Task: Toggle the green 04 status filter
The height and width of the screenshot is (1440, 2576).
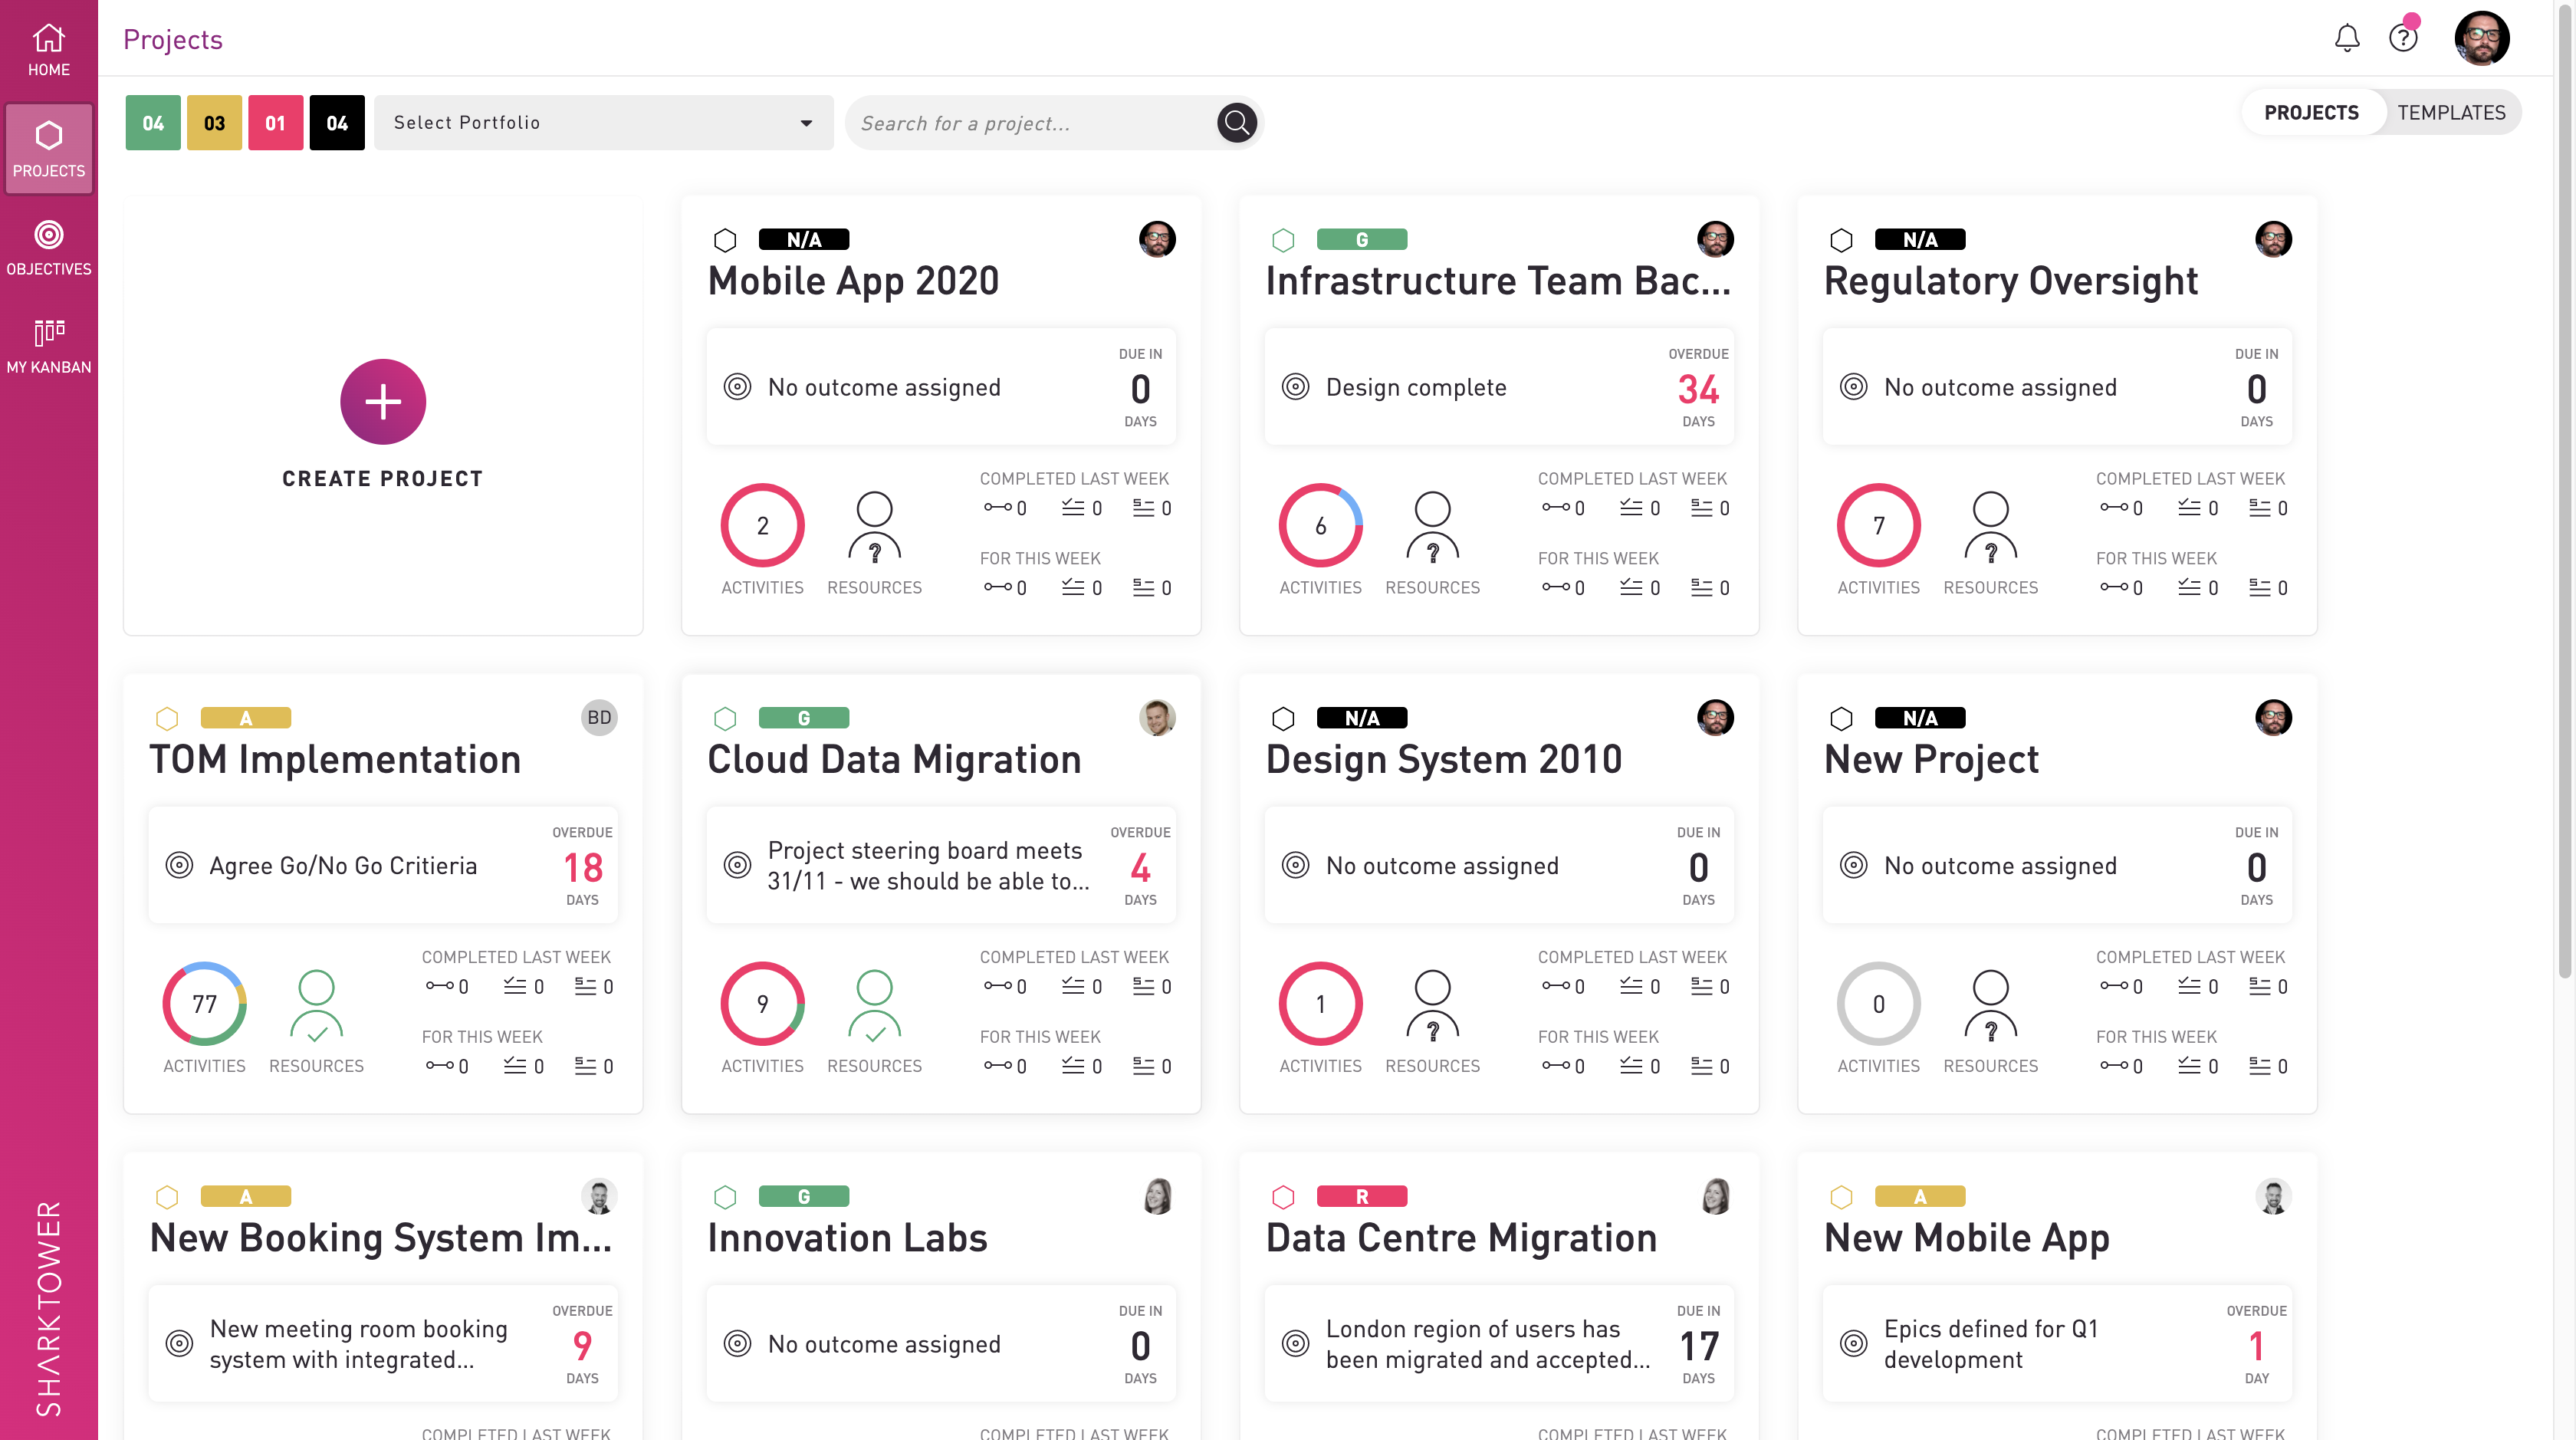Action: [x=152, y=123]
